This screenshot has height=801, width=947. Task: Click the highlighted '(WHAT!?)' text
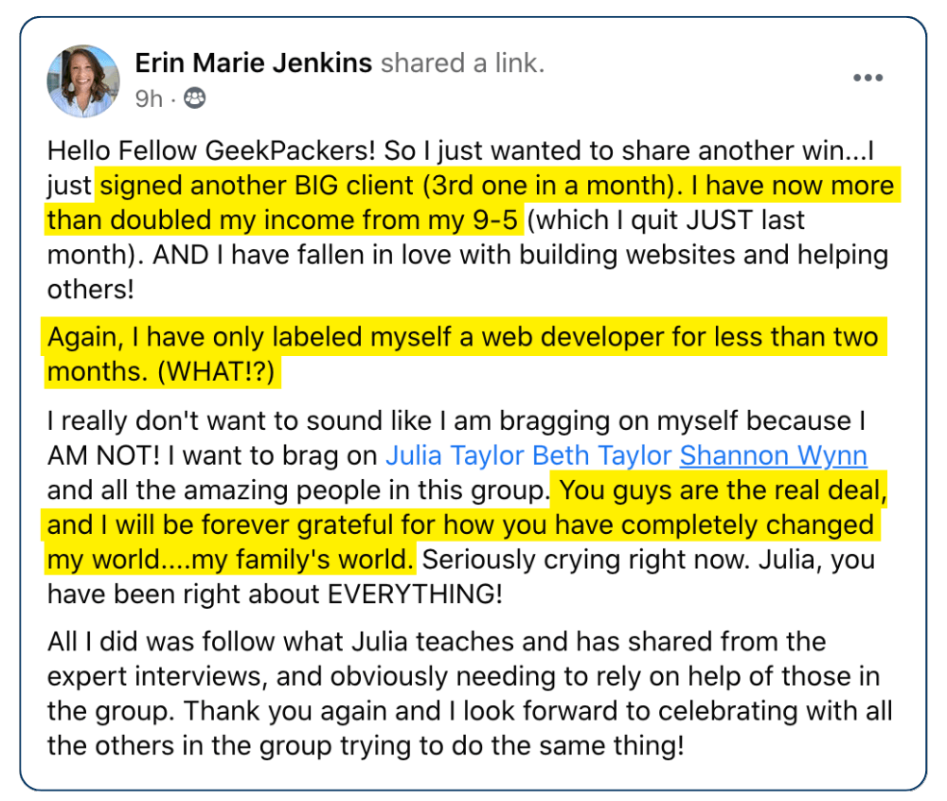pos(216,371)
